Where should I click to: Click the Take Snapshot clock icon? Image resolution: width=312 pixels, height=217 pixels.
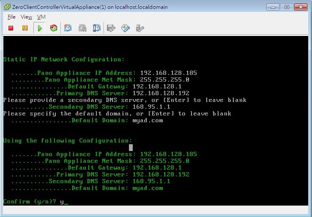click(x=68, y=28)
